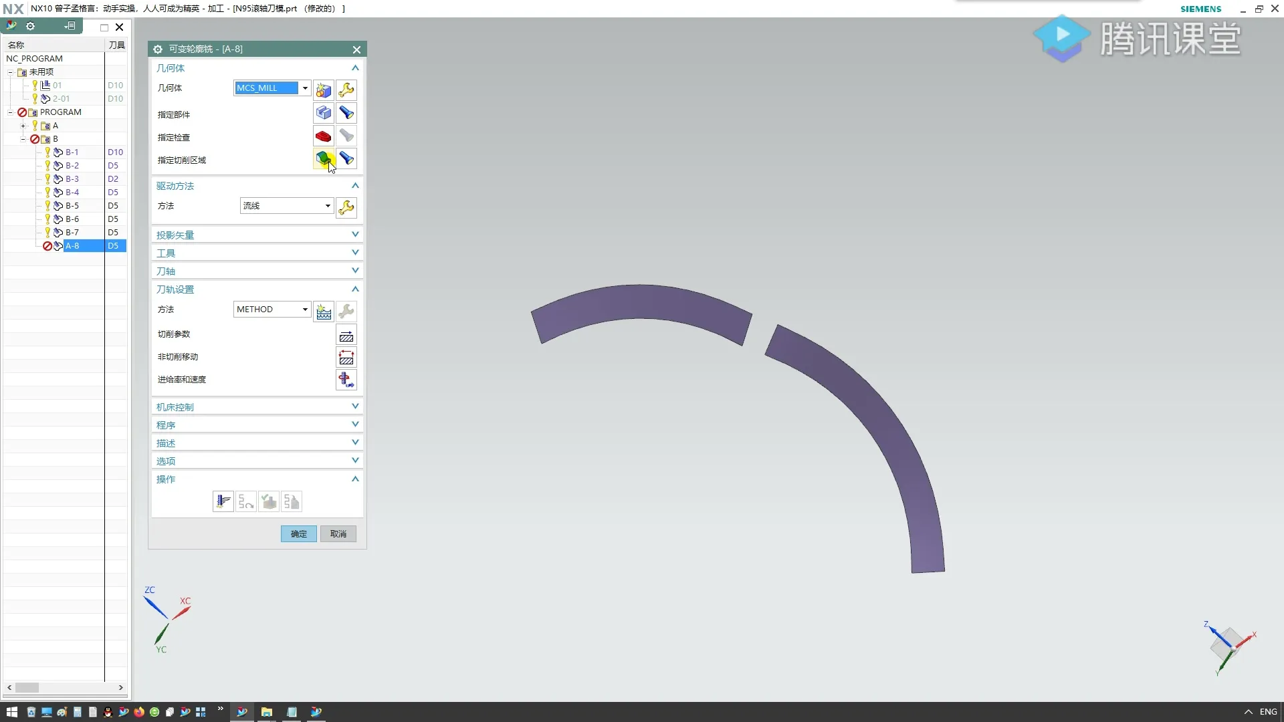Click flashlight display icon beside 指定部件
This screenshot has width=1284, height=722.
click(346, 113)
